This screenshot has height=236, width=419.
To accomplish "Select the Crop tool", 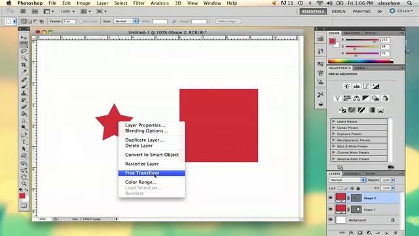I will 24,65.
